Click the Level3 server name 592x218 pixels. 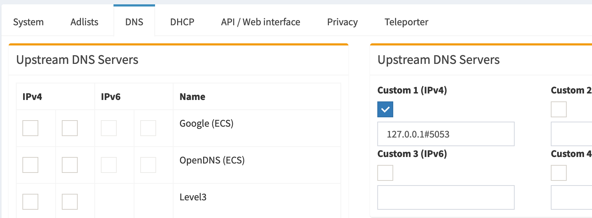tap(193, 197)
